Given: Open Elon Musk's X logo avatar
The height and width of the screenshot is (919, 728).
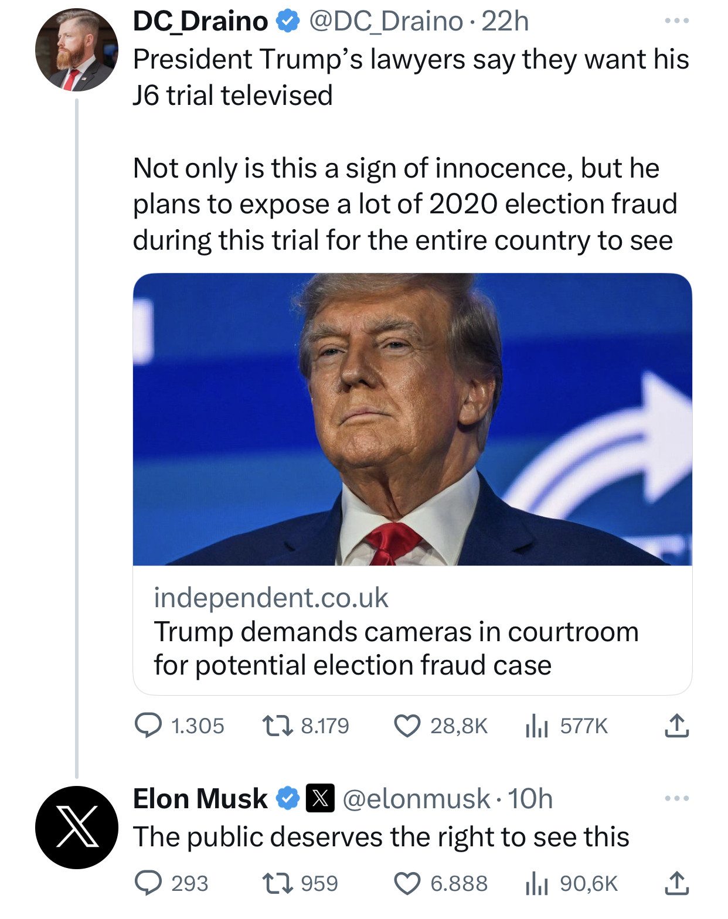Looking at the screenshot, I should tap(77, 827).
